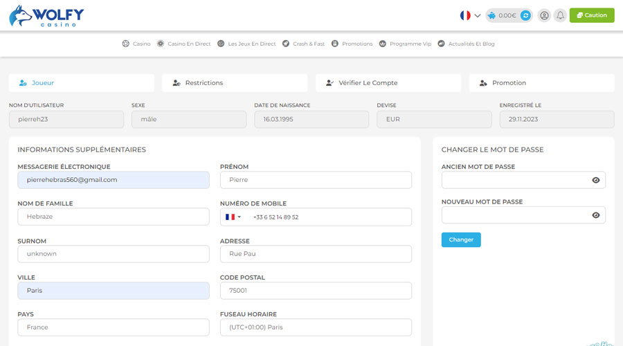The image size is (623, 346).
Task: Click the Enregistré le date field
Action: (557, 119)
